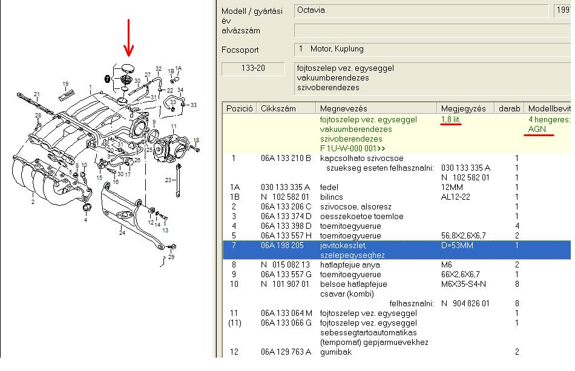
Task: Select the fedel row description
Action: [x=329, y=188]
